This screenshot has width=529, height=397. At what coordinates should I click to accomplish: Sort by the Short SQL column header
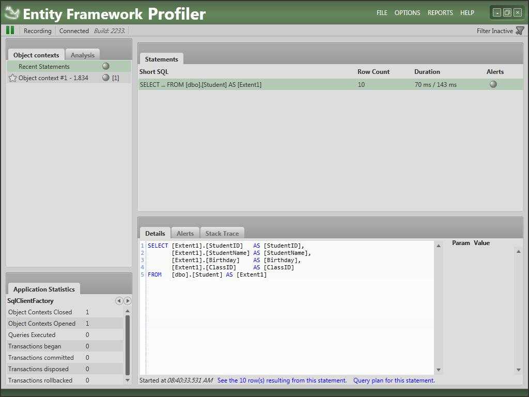pos(154,71)
